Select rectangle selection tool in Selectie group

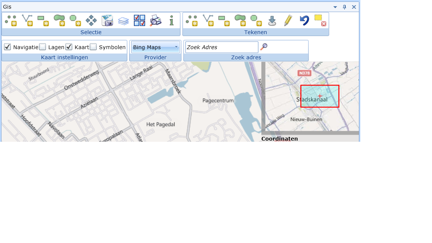pos(43,21)
